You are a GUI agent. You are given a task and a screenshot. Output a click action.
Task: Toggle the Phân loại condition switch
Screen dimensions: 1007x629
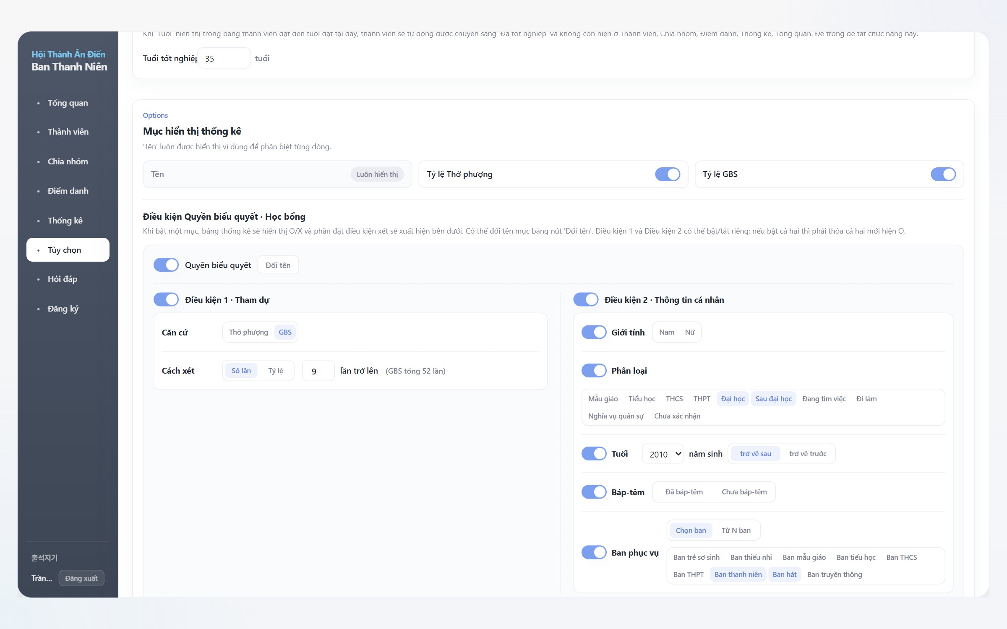594,370
